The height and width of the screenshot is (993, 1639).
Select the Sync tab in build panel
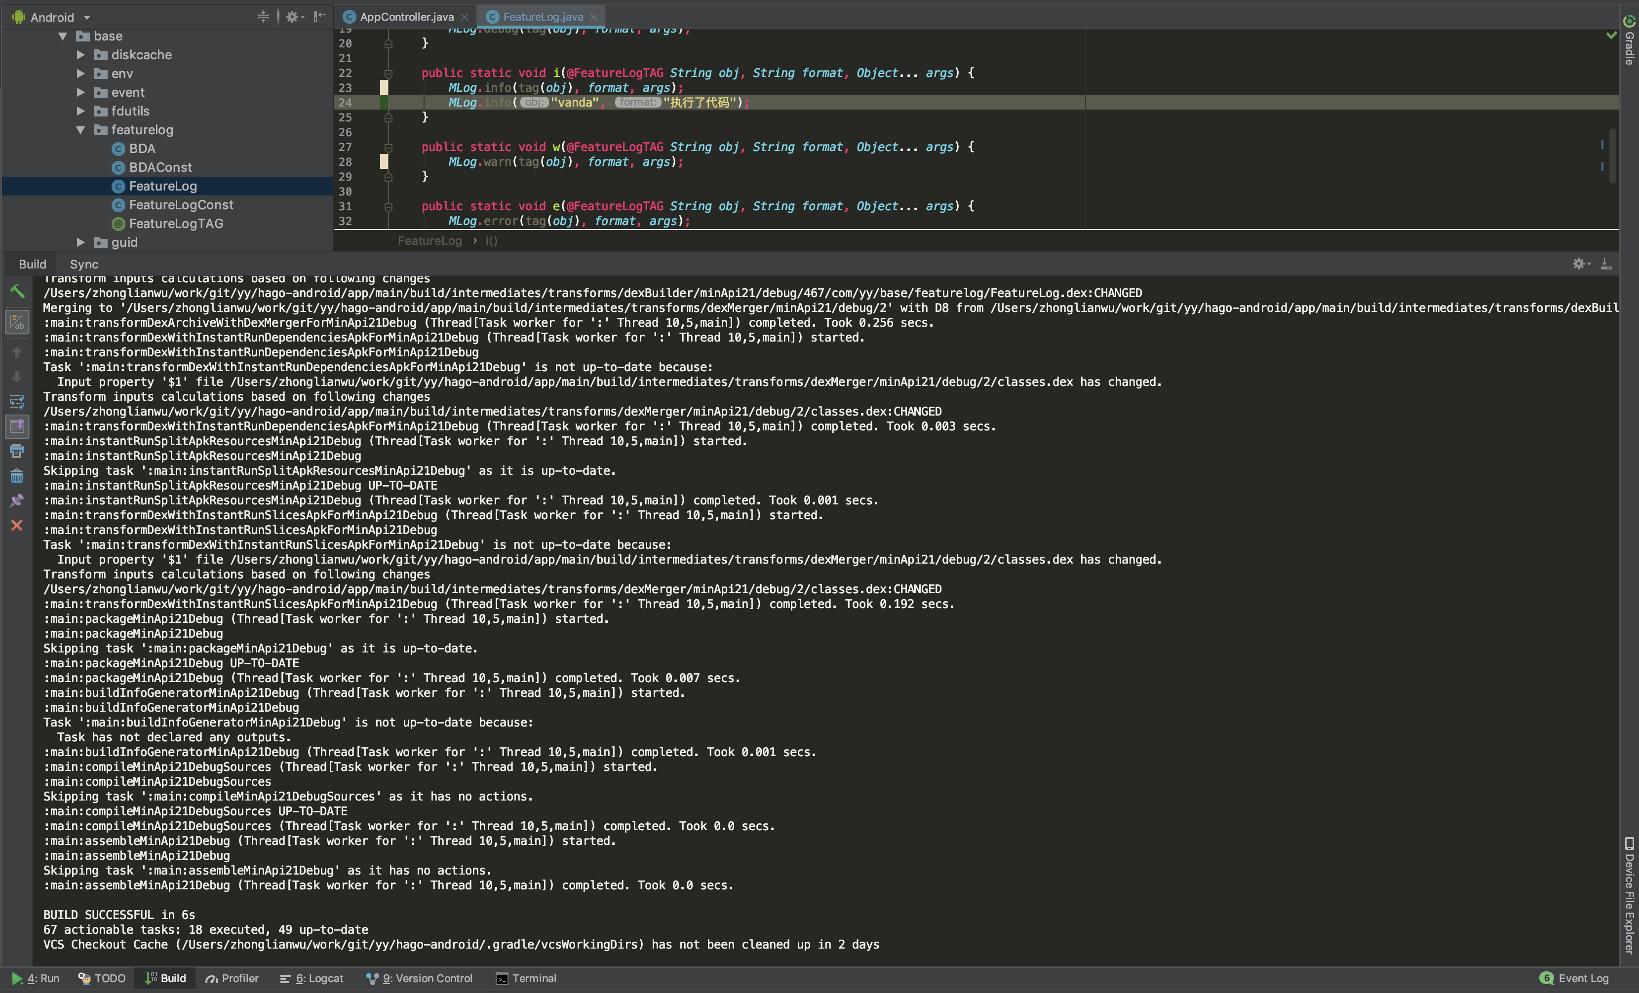pyautogui.click(x=84, y=264)
